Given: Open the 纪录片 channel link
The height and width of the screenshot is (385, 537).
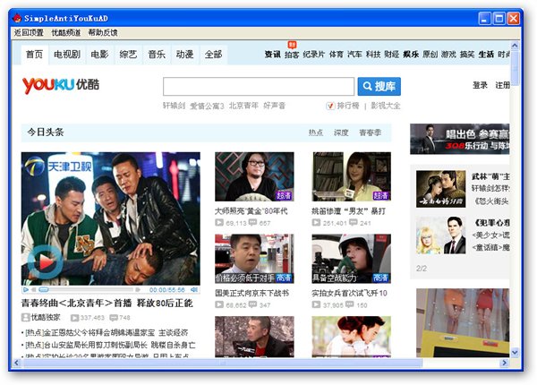Looking at the screenshot, I should click(314, 54).
